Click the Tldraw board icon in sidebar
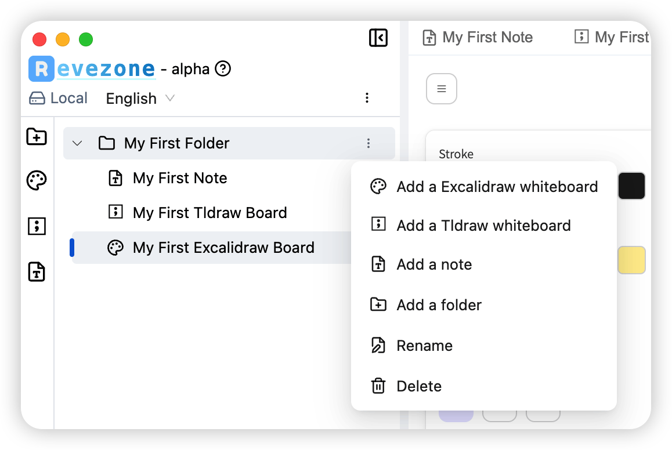The height and width of the screenshot is (450, 672). [37, 226]
